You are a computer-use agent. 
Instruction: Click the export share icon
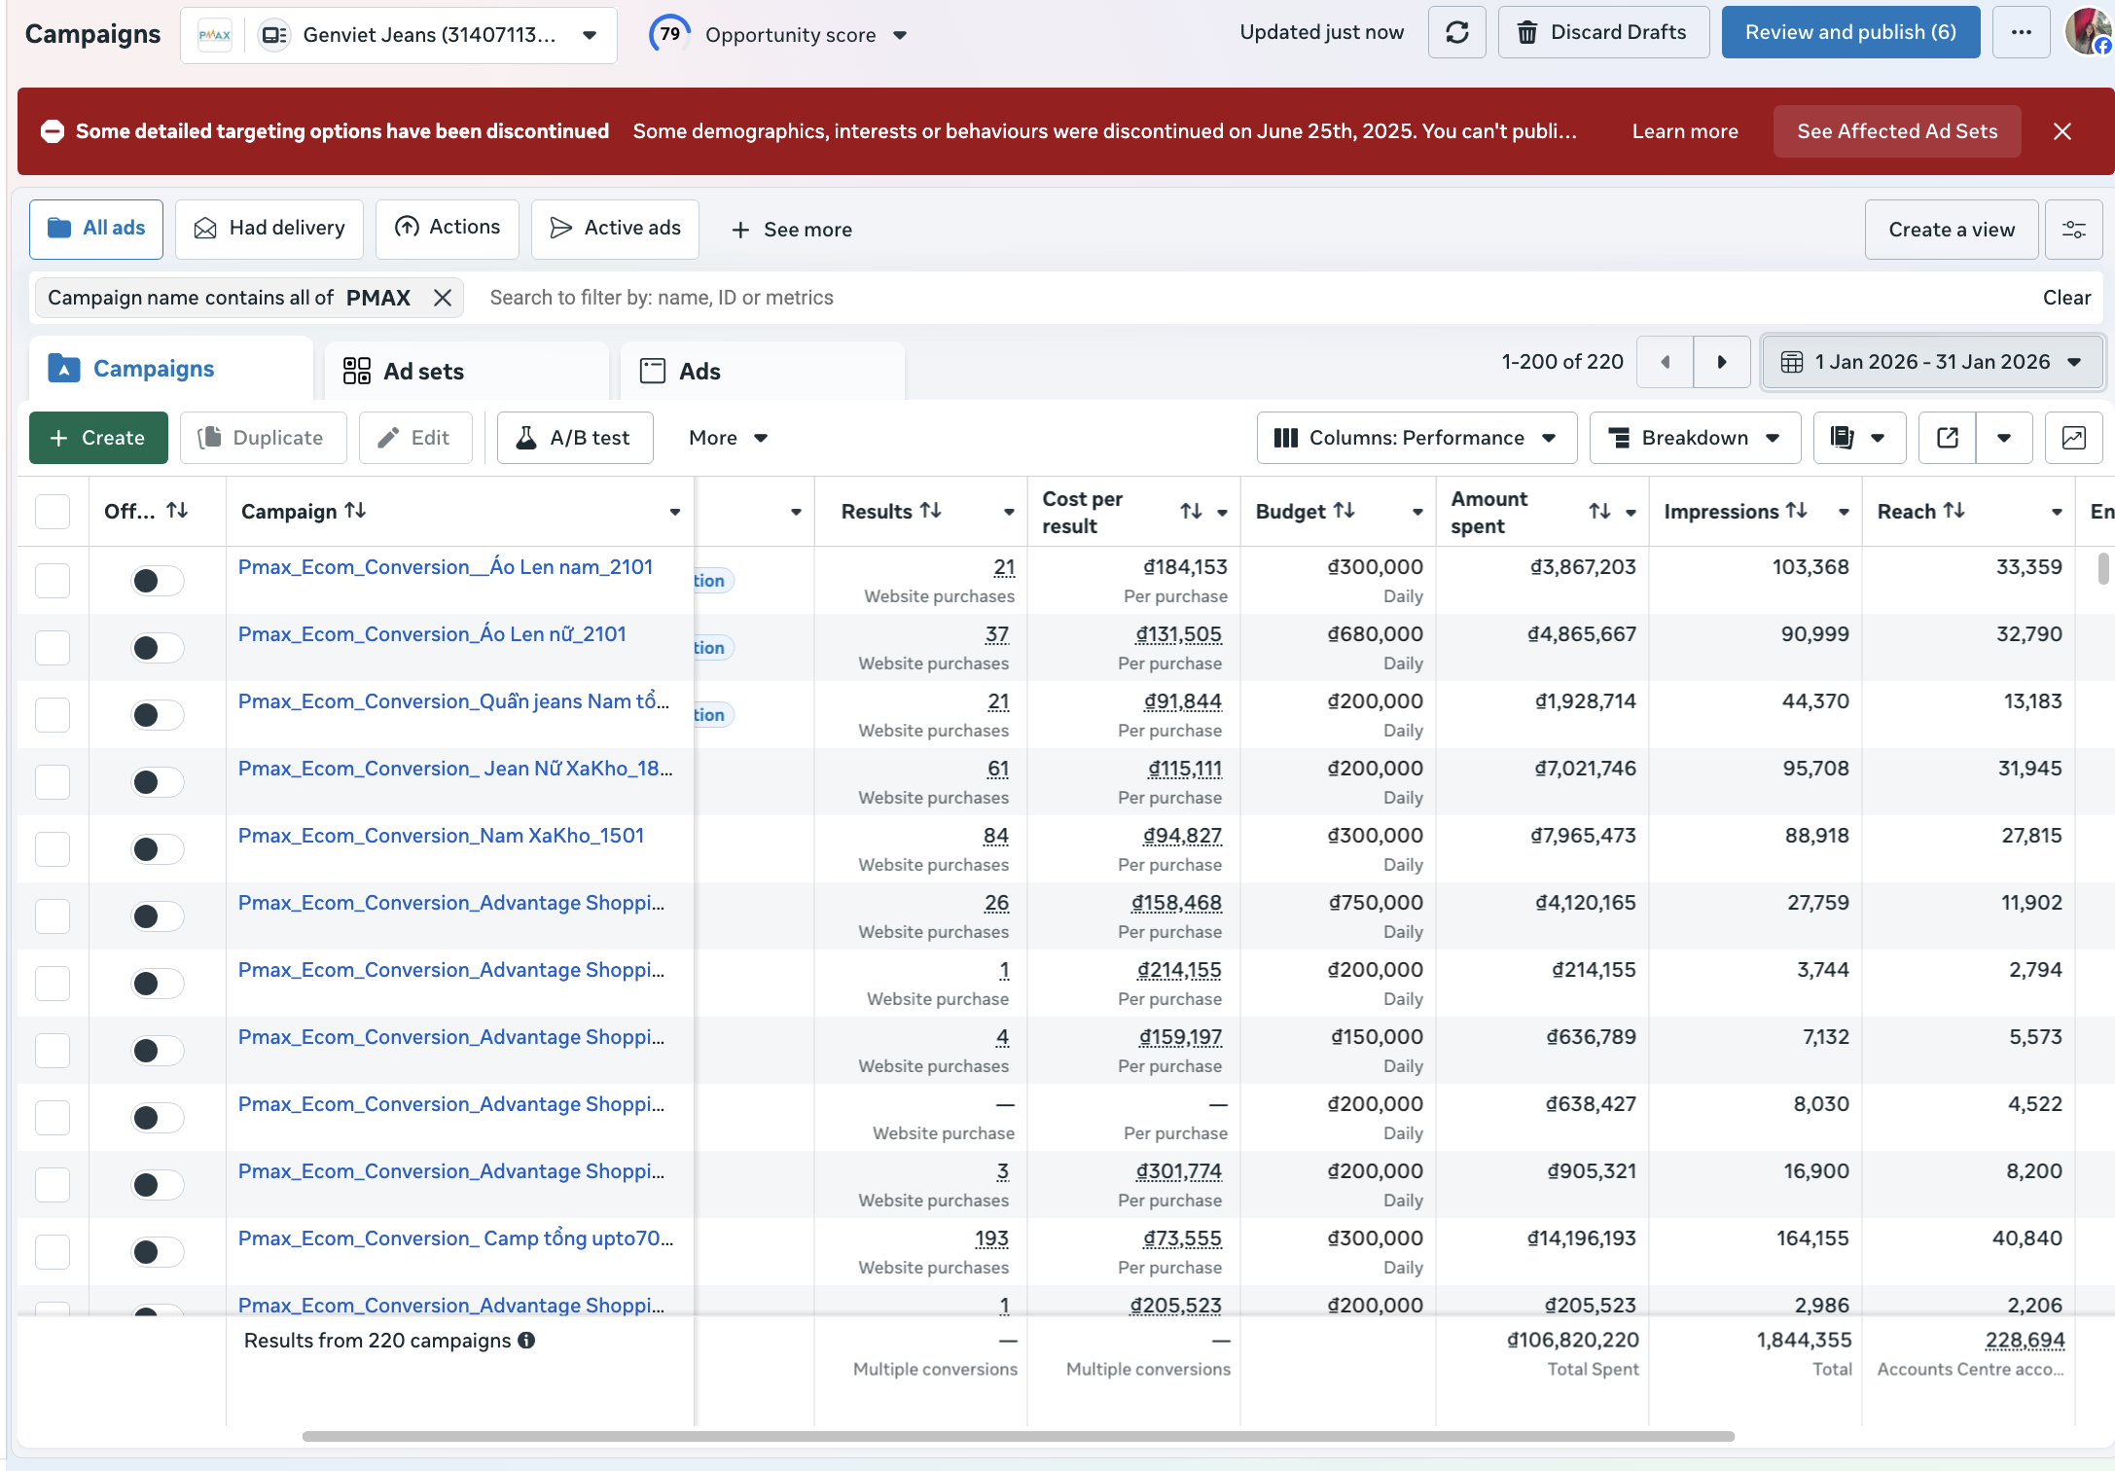[1947, 438]
